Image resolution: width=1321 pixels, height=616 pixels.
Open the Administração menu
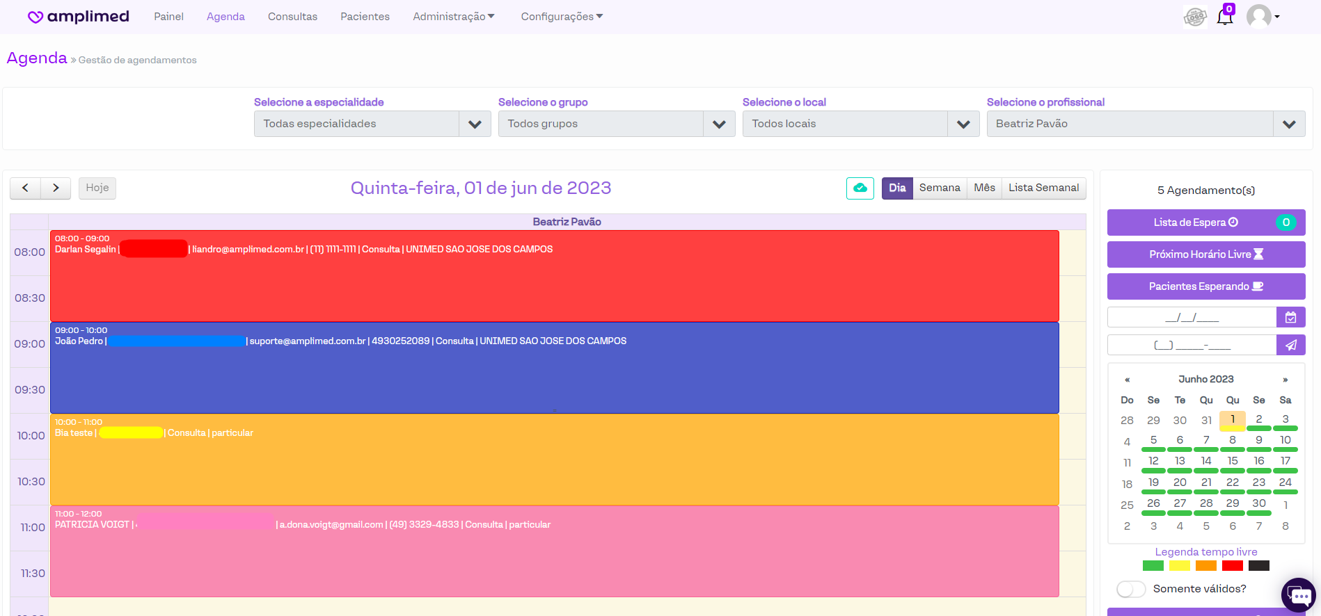pyautogui.click(x=453, y=17)
